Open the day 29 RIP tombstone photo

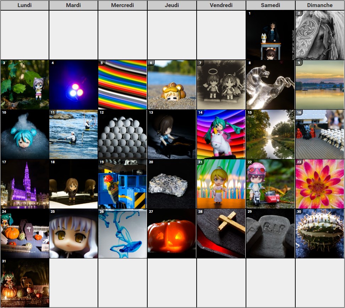pyautogui.click(x=270, y=234)
